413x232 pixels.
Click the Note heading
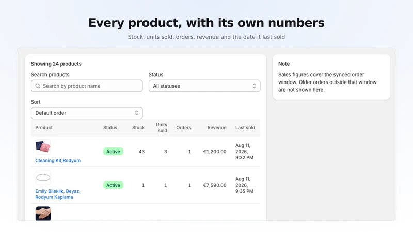point(284,64)
